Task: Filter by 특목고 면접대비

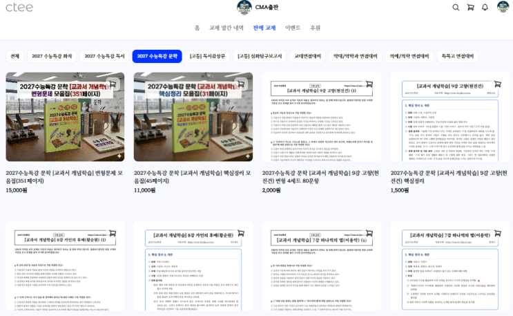Action: [458, 57]
